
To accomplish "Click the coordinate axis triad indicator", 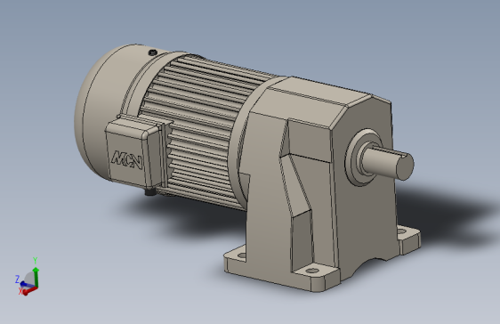I will (x=28, y=277).
